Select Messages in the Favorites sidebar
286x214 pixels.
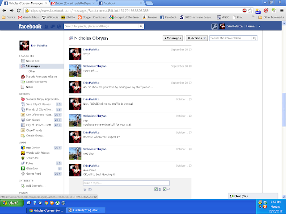42,66
